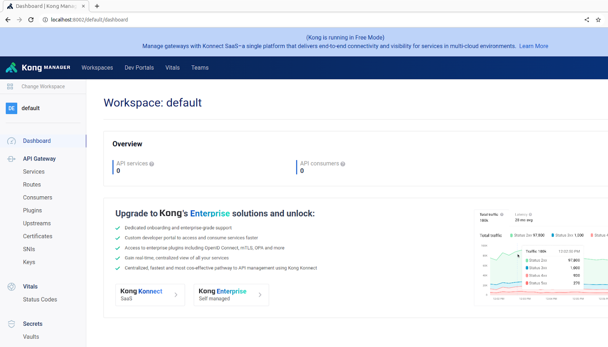Open Vitals in top navigation
The image size is (608, 347).
pyautogui.click(x=173, y=68)
